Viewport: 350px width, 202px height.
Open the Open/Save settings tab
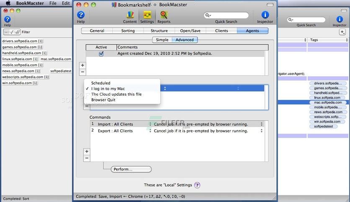[190, 31]
